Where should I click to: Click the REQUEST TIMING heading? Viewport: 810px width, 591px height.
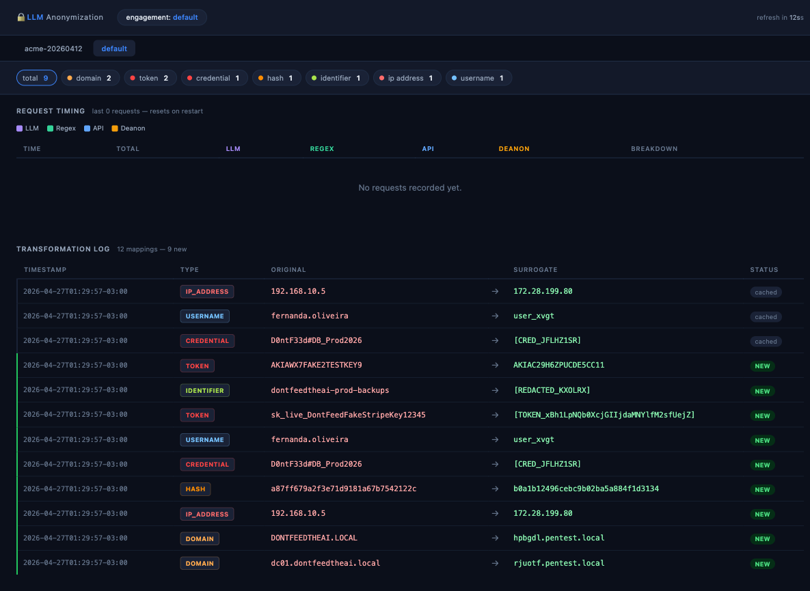51,111
